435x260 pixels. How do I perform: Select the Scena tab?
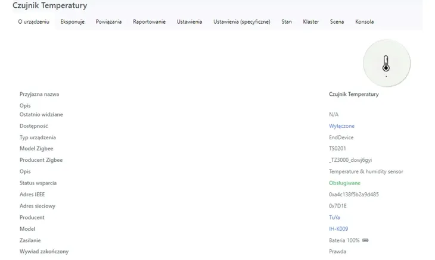pos(337,21)
